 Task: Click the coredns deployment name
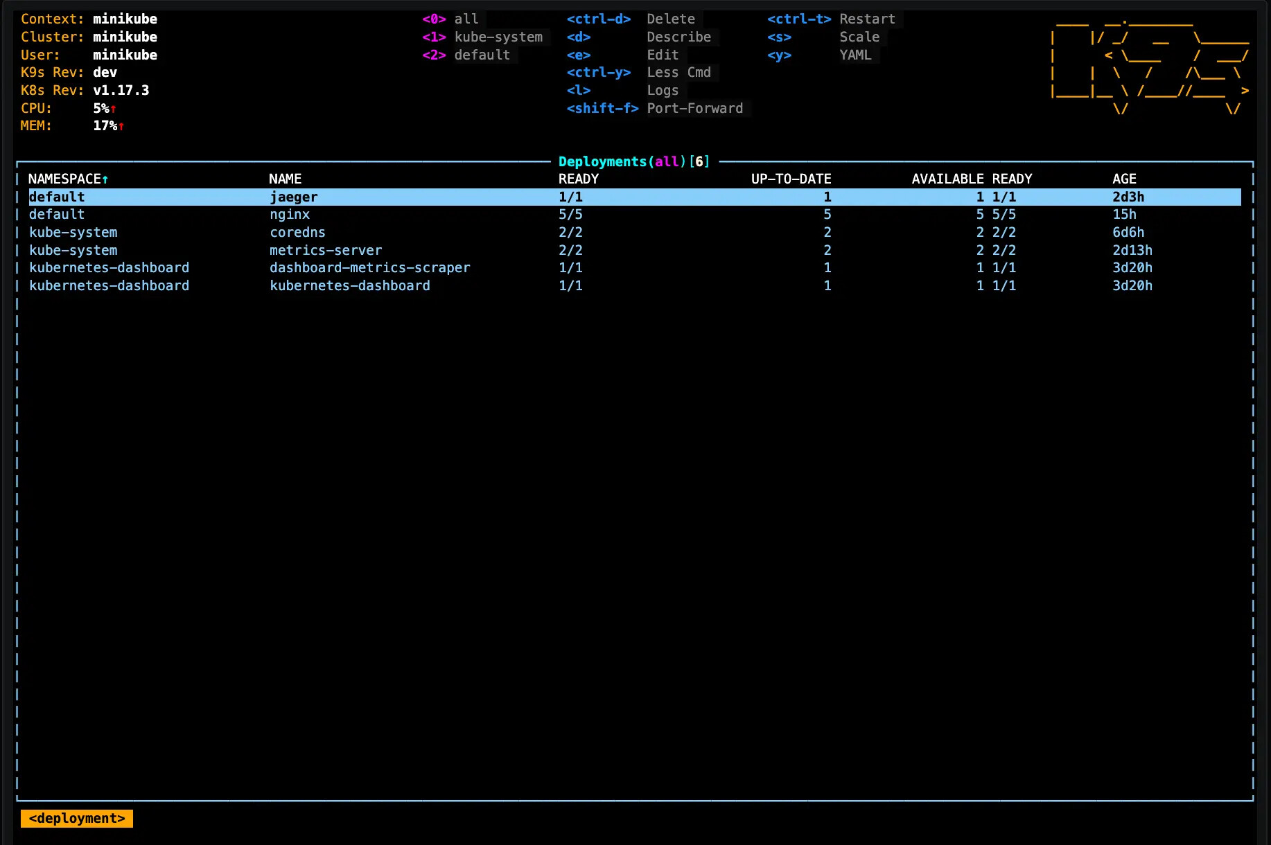(297, 233)
